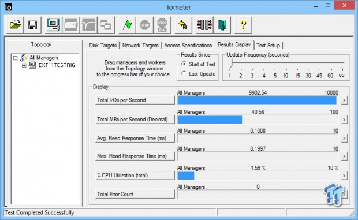This screenshot has width=358, height=220.
Task: Minimize the Iometer window
Action: click(316, 6)
